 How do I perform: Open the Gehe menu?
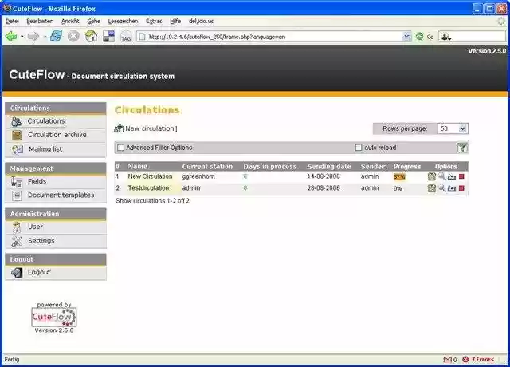94,22
